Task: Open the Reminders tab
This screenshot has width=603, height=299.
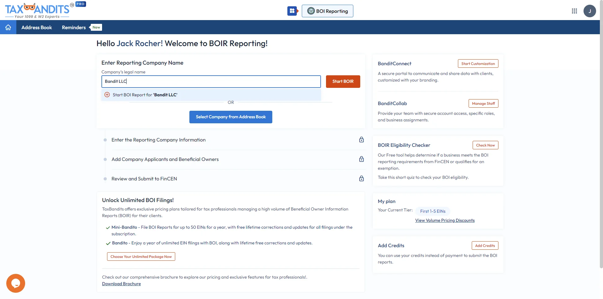Action: (x=74, y=27)
